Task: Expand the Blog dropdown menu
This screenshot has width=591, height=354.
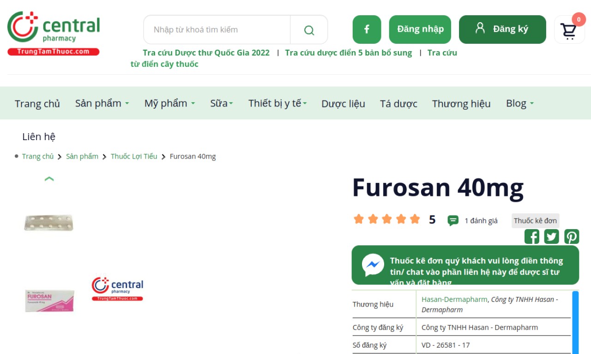Action: click(x=520, y=103)
